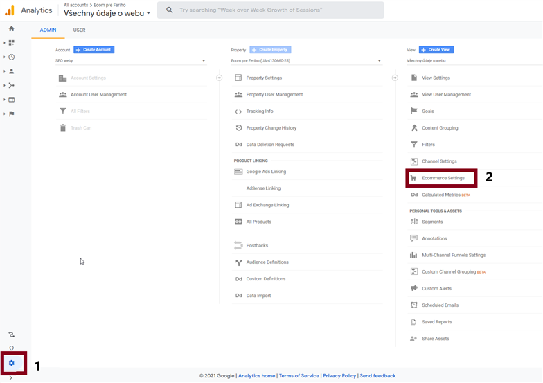The width and height of the screenshot is (543, 383).
Task: Open the Send feedback footer link
Action: click(377, 376)
